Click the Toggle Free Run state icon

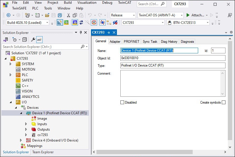pos(94,23)
